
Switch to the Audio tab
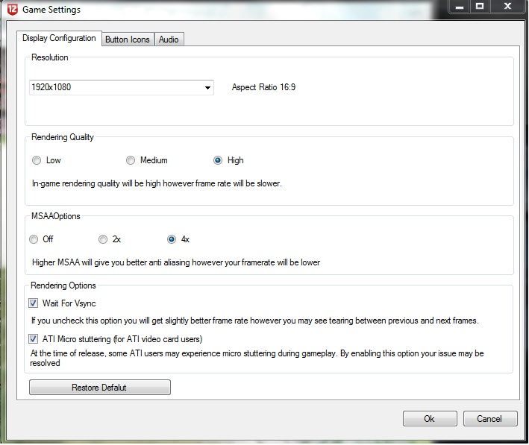point(169,40)
